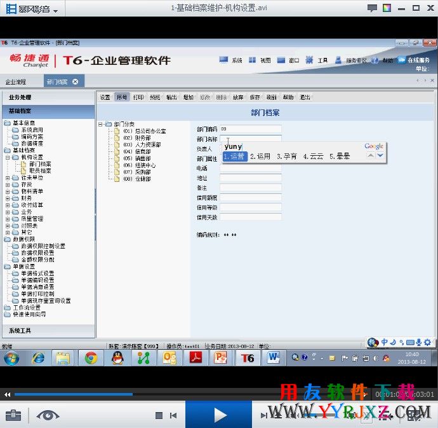
Task: Click the 预览 toolbar button
Action: (155, 97)
